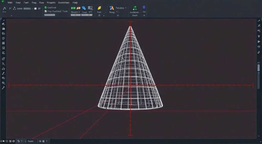Click the orange open-book icon
The image size is (262, 144).
coord(78,8)
